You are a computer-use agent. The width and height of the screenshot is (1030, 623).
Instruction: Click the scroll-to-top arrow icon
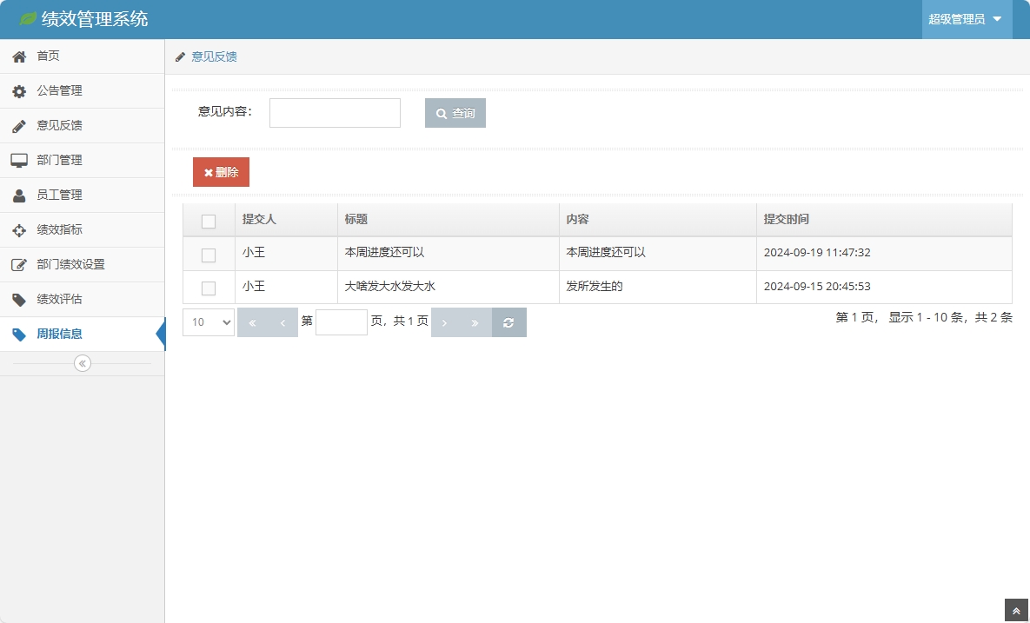coord(1016,611)
